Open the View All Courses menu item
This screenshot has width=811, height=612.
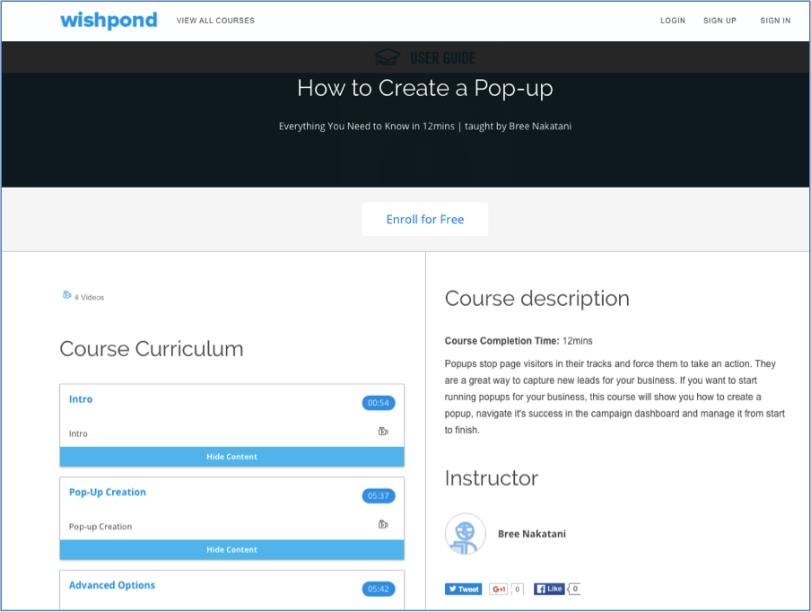click(x=215, y=21)
